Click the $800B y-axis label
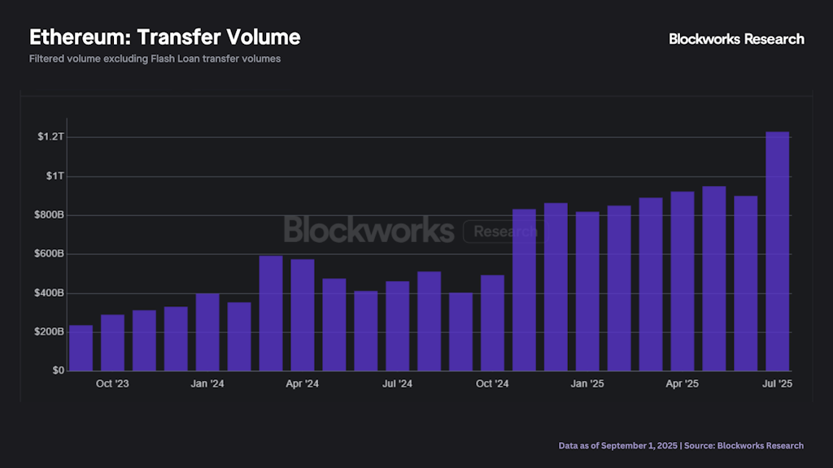The height and width of the screenshot is (468, 833). pyautogui.click(x=49, y=214)
